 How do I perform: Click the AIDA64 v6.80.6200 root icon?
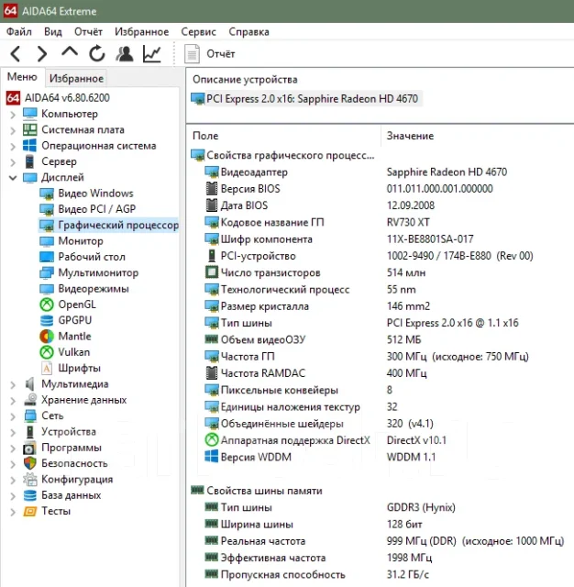(13, 98)
